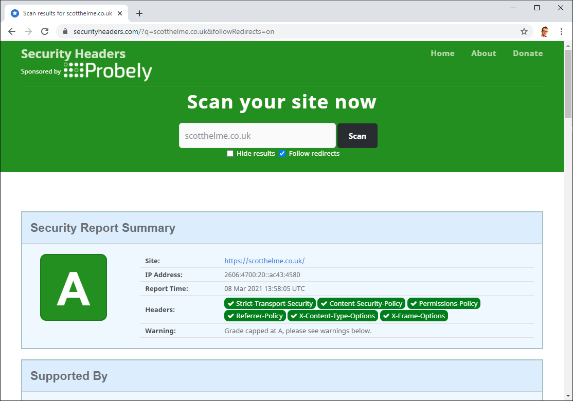
Task: Click the X-Content-Type-Options header badge
Action: [x=333, y=316]
